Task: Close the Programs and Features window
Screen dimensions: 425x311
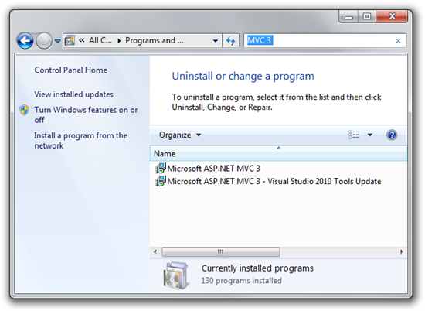Action: click(392, 16)
